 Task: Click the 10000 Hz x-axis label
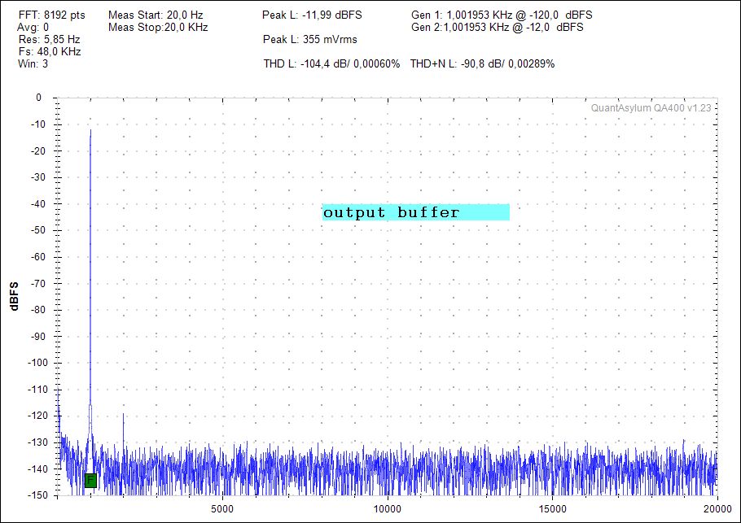(387, 509)
